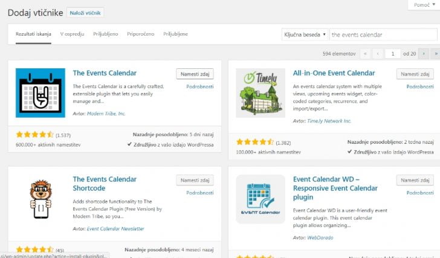Click the star rating with 1.382 reviews
This screenshot has height=258, width=440.
[255, 142]
